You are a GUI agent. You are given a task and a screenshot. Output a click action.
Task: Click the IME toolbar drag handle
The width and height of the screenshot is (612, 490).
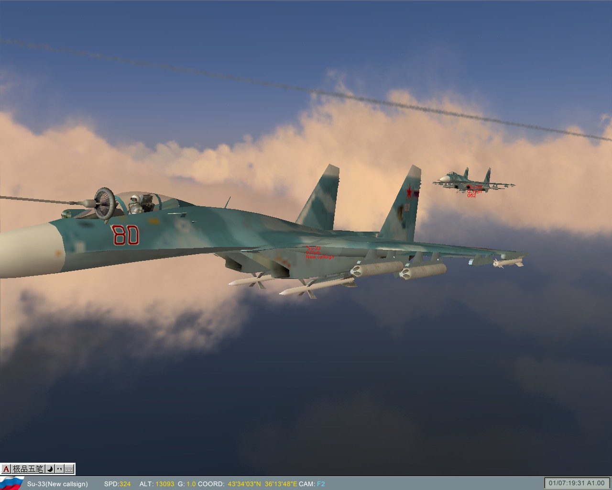coord(1,469)
